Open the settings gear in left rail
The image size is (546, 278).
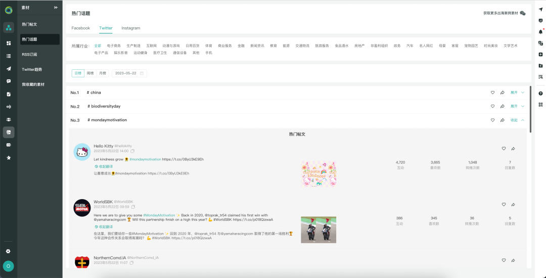tap(9, 251)
